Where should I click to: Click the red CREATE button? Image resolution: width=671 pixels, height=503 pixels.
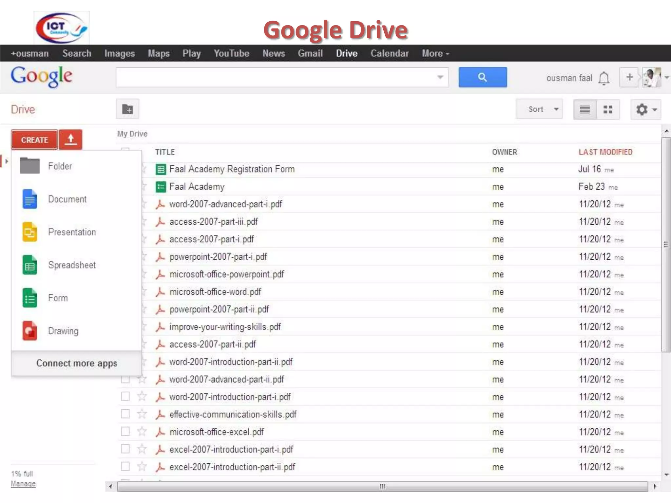point(34,140)
